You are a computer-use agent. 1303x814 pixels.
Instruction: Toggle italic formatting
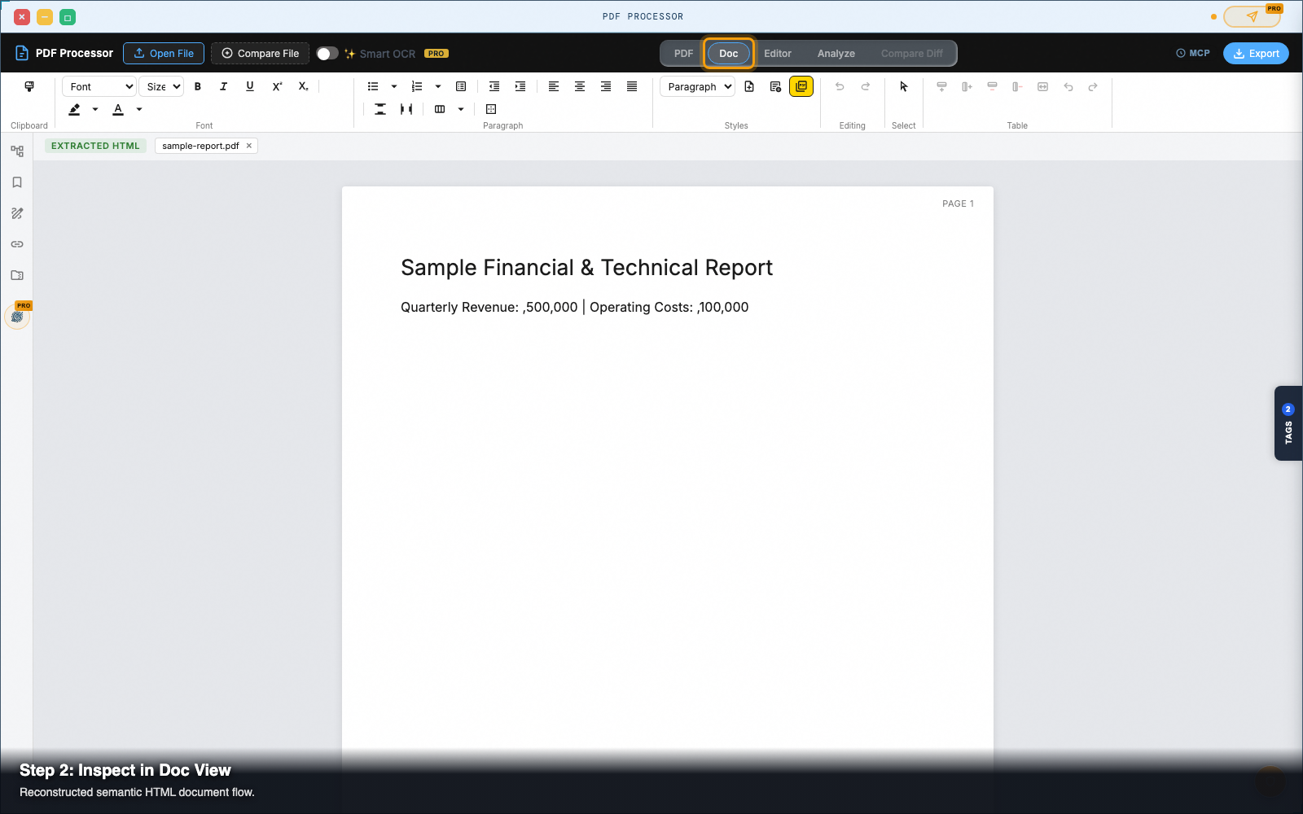[x=224, y=86]
